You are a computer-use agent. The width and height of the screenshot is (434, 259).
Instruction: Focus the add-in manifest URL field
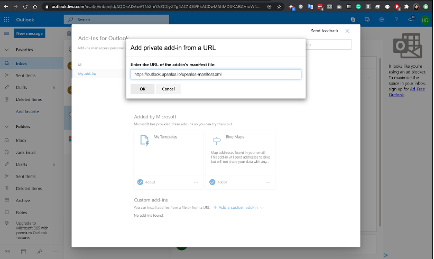coord(216,74)
